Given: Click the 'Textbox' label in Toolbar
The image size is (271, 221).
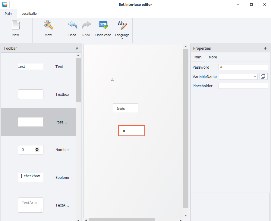Looking at the screenshot, I should point(62,95).
